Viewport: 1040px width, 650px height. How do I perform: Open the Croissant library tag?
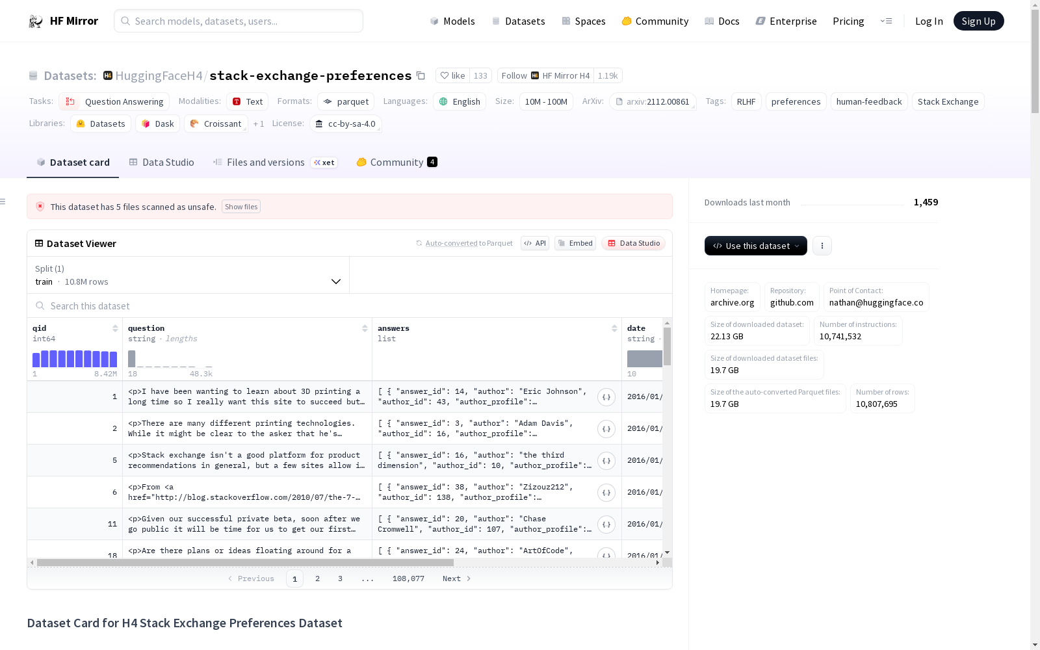(216, 123)
